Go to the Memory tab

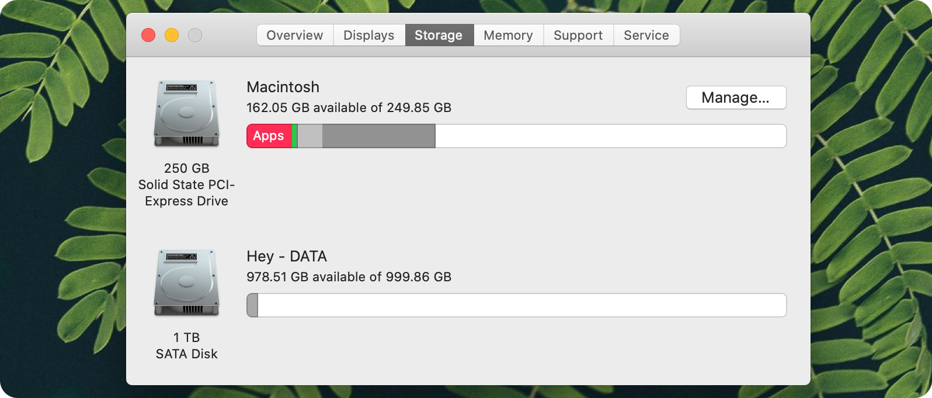[x=508, y=35]
